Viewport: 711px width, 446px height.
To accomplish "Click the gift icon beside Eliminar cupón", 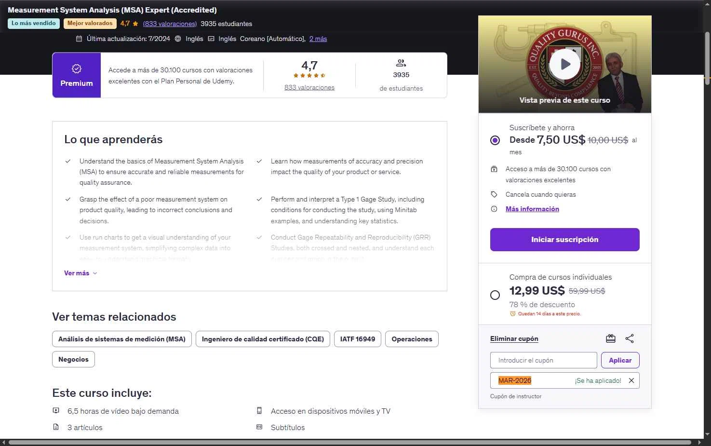I will coord(611,338).
